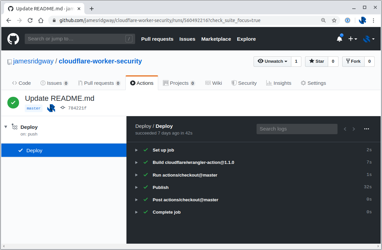Expand the Post actions/checkout@master step
382x250 pixels.
136,200
